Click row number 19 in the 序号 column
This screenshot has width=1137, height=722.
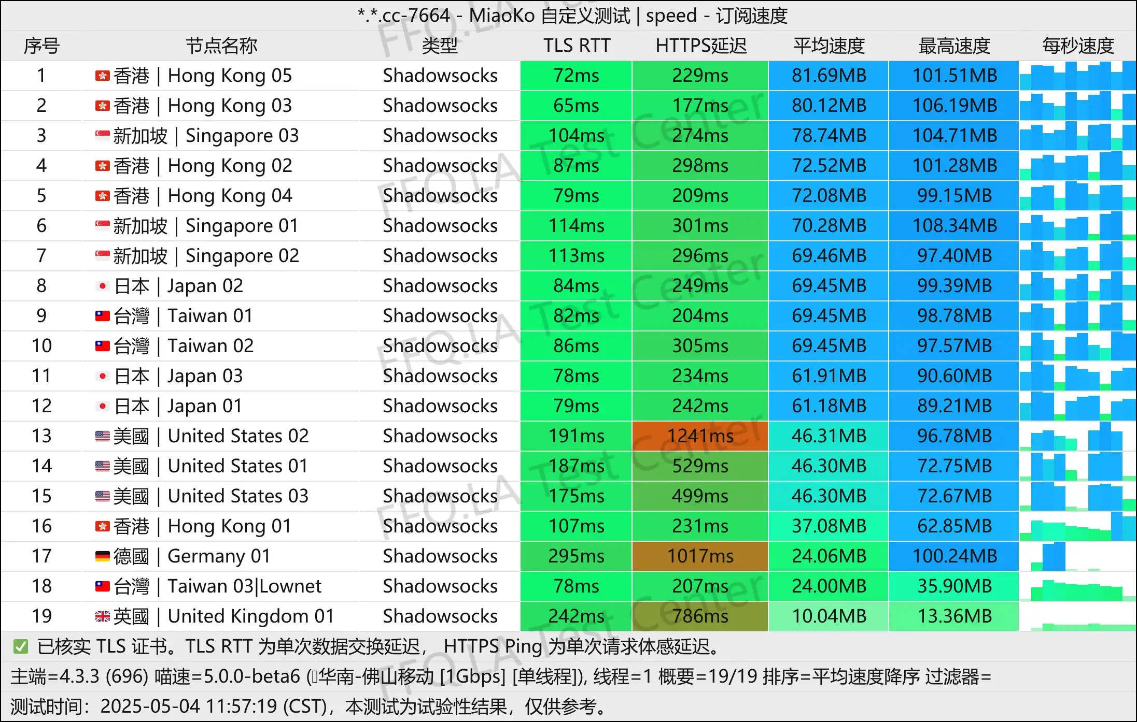(x=41, y=616)
